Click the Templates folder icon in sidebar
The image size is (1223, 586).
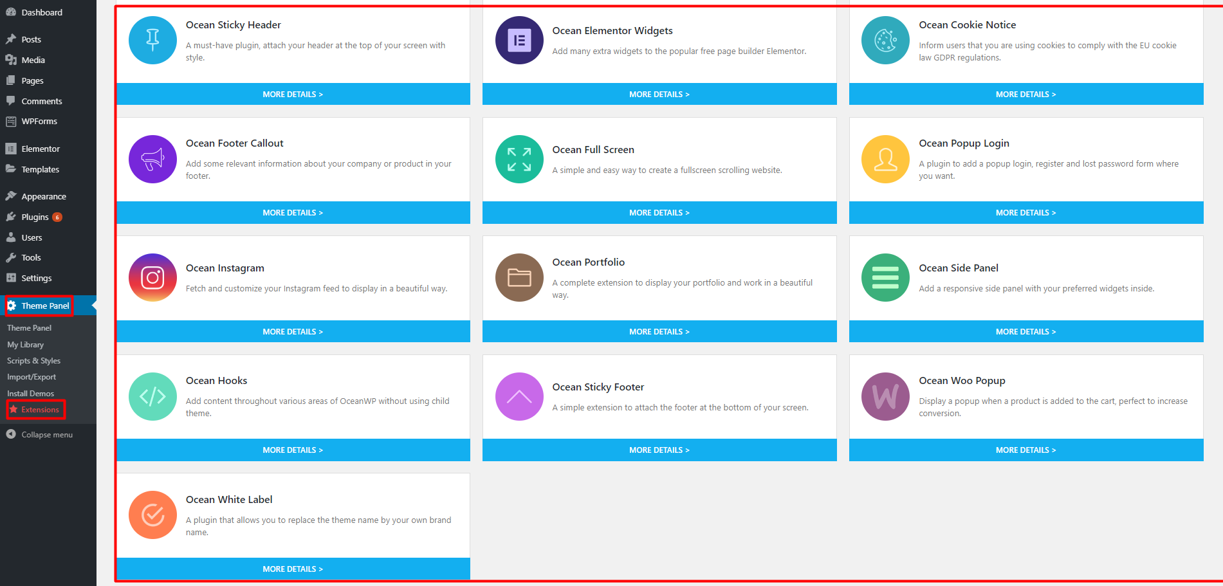pos(11,169)
